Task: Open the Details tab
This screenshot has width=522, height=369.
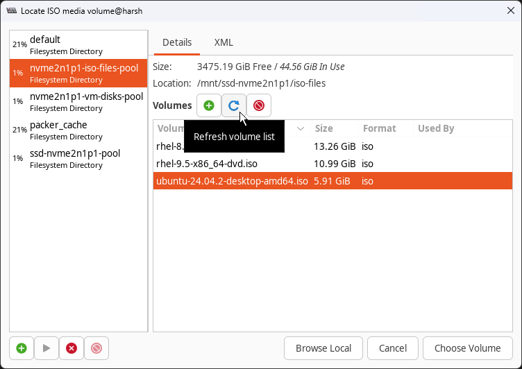Action: point(177,42)
